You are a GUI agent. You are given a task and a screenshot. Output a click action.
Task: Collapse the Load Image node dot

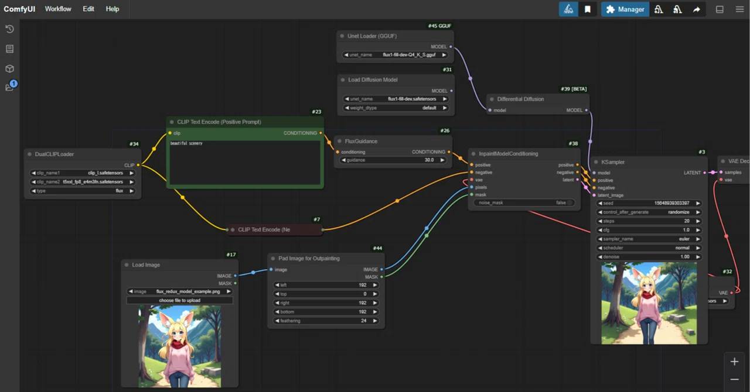point(127,265)
